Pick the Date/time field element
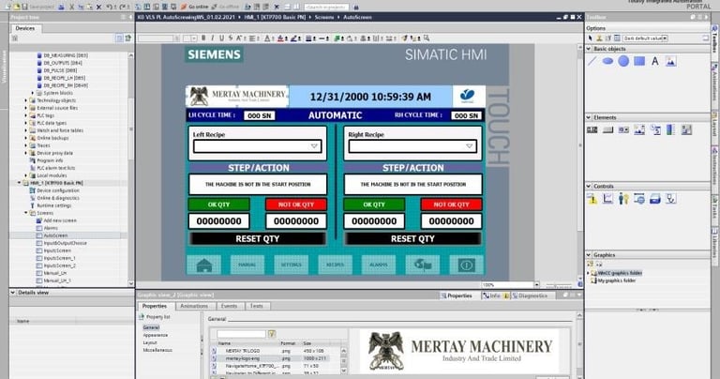720x379 pixels. (655, 130)
